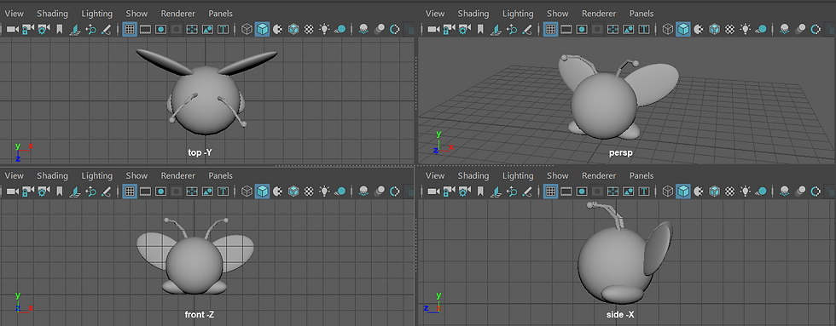Toggle Resolution Gate in top panel toolbar
Image resolution: width=836 pixels, height=326 pixels.
(x=160, y=29)
